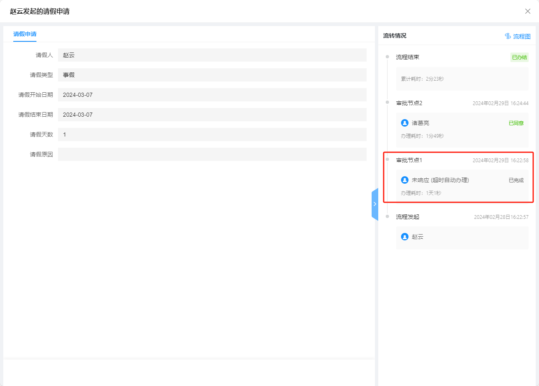Click the 流程发起 timeline node dot
Screen dimensions: 539x386
pos(387,216)
